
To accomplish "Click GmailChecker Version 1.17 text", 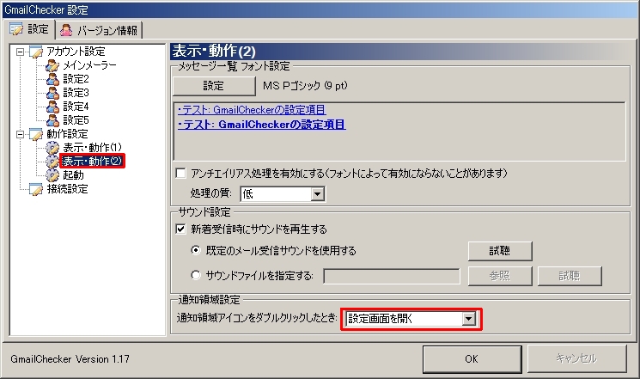I will click(x=70, y=359).
